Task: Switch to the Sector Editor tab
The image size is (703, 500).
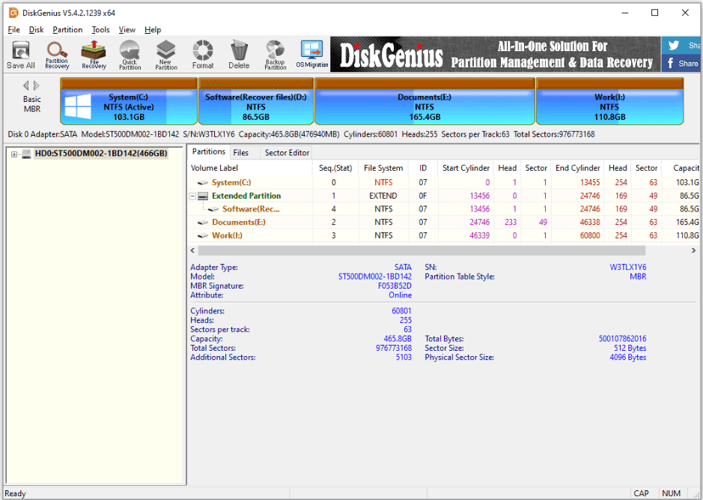Action: 287,153
